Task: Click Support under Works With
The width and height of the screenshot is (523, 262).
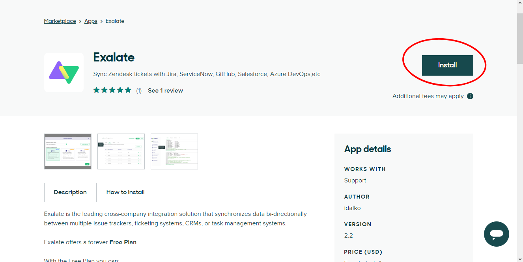Action: (355, 180)
